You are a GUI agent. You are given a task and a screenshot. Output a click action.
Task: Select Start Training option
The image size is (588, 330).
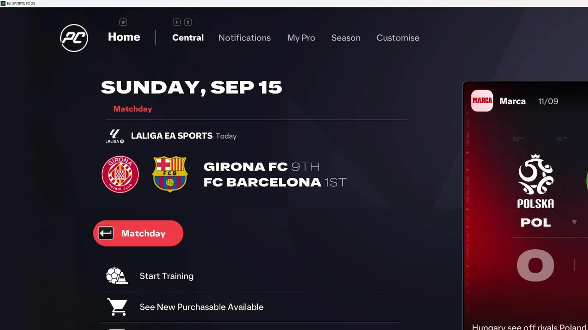click(251, 276)
